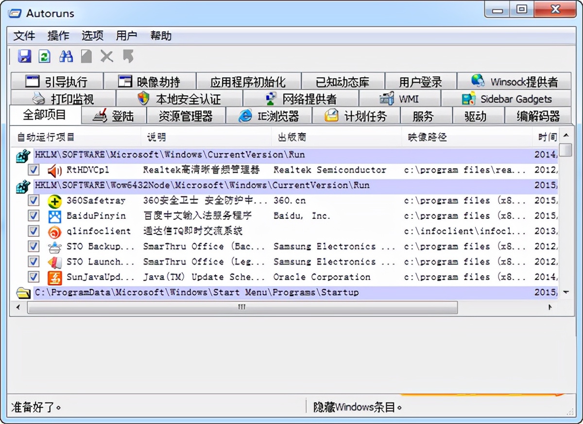Click the Jump to entry arrow icon
Viewport: 583px width, 424px height.
pos(128,56)
